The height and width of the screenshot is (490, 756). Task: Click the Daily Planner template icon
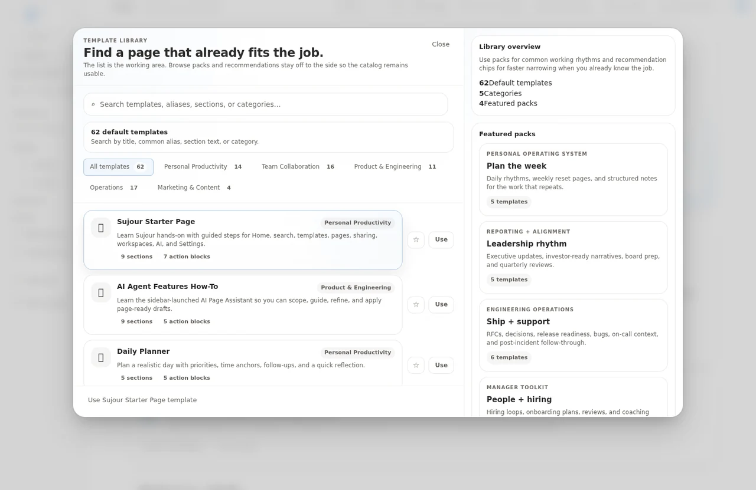pyautogui.click(x=101, y=357)
